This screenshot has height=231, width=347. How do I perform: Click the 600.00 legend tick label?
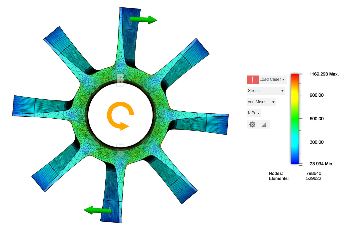[x=317, y=119]
